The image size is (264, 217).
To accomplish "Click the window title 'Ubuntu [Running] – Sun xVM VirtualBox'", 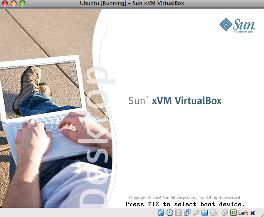I will [x=132, y=3].
